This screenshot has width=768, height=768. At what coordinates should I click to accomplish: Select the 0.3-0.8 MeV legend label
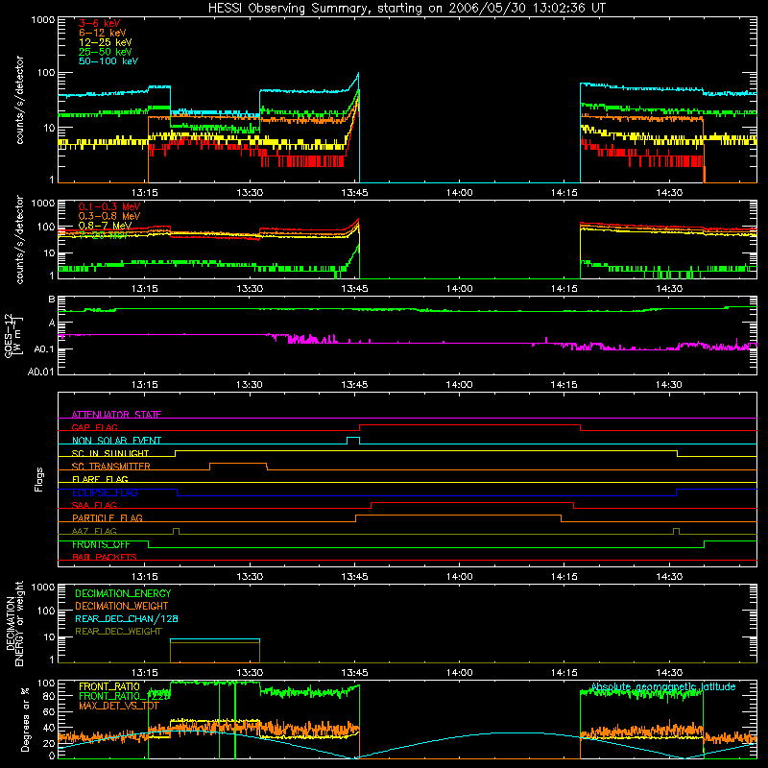point(109,216)
